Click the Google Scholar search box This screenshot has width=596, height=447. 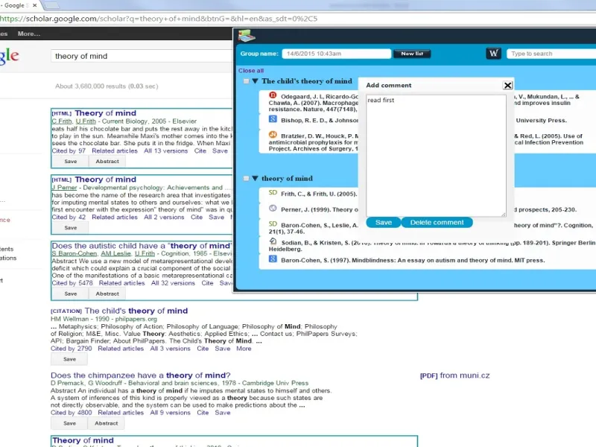click(x=142, y=57)
